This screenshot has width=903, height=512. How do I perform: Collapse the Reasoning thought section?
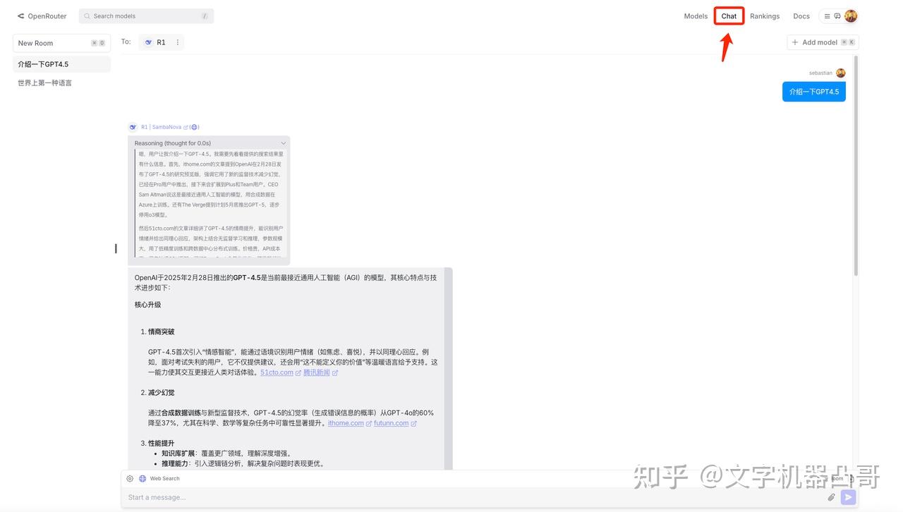pos(283,142)
